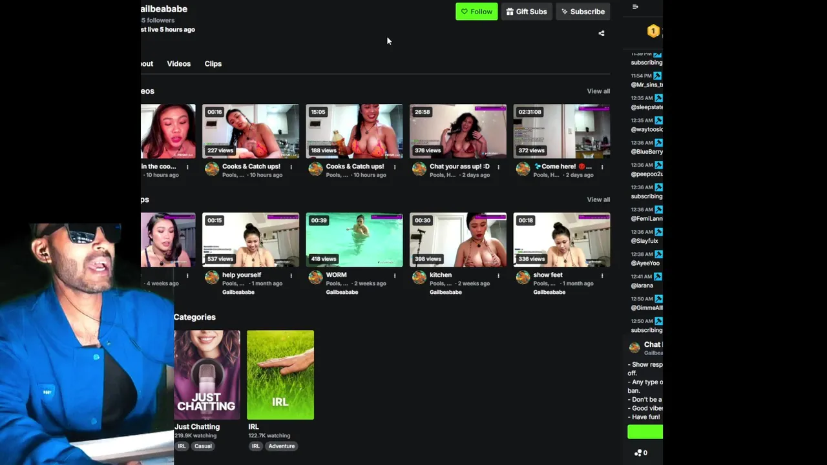Click channel avatar beside Chat your ass up

(419, 169)
